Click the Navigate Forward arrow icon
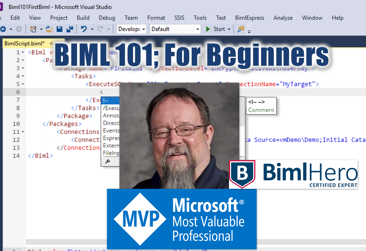The height and width of the screenshot is (251, 366). (19, 29)
